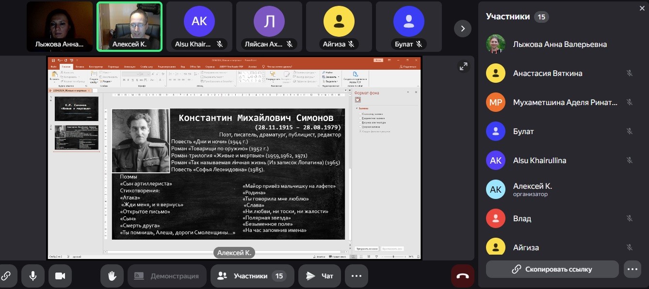Viewport: 649px width, 289px height.
Task: Expand shared screen to fullscreen
Action: 464,67
